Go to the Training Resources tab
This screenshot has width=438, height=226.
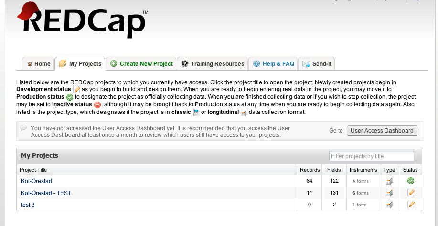pyautogui.click(x=212, y=64)
